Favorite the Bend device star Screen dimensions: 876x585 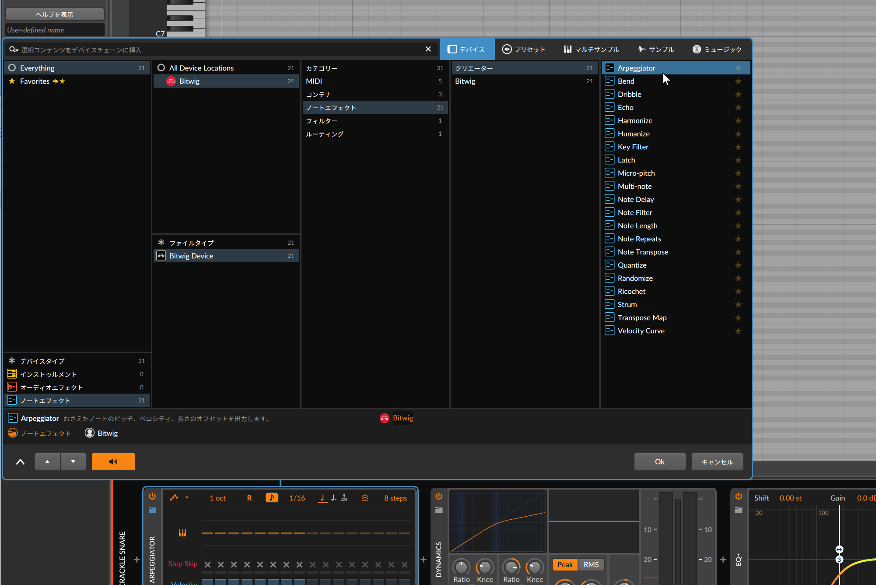pos(738,81)
